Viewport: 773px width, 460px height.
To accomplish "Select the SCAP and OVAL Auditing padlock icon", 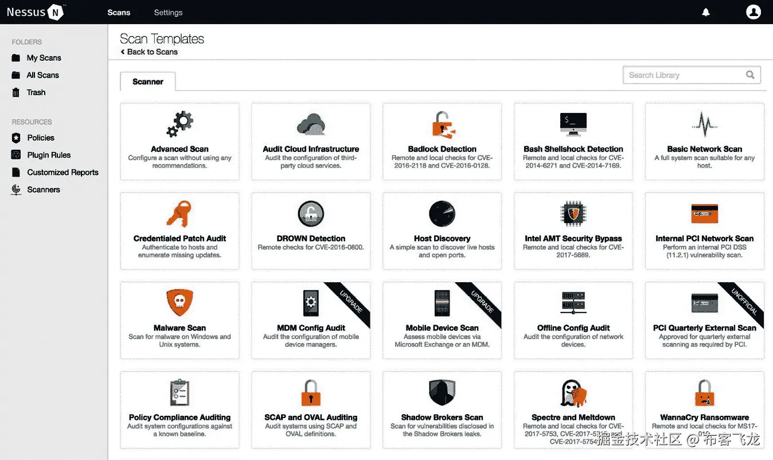I will click(x=311, y=393).
